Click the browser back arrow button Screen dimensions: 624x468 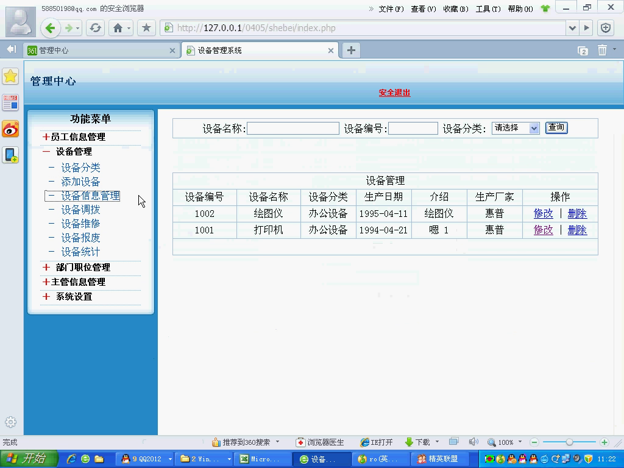pyautogui.click(x=50, y=28)
